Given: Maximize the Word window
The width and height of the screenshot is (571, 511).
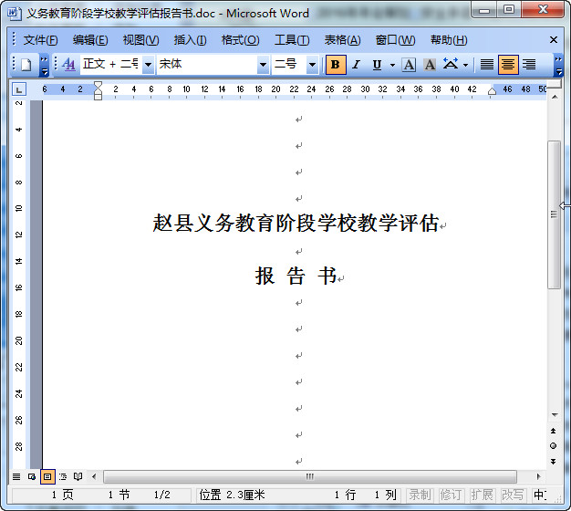Looking at the screenshot, I should click(509, 9).
